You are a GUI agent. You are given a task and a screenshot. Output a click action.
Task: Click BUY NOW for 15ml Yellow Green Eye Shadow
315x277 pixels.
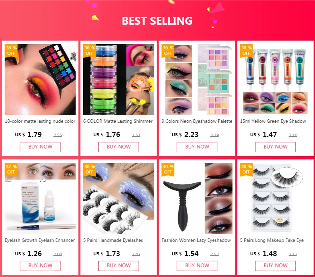[x=275, y=147]
